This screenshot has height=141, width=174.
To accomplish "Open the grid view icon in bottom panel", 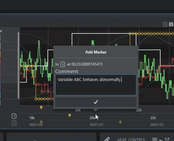I will pyautogui.click(x=155, y=140).
